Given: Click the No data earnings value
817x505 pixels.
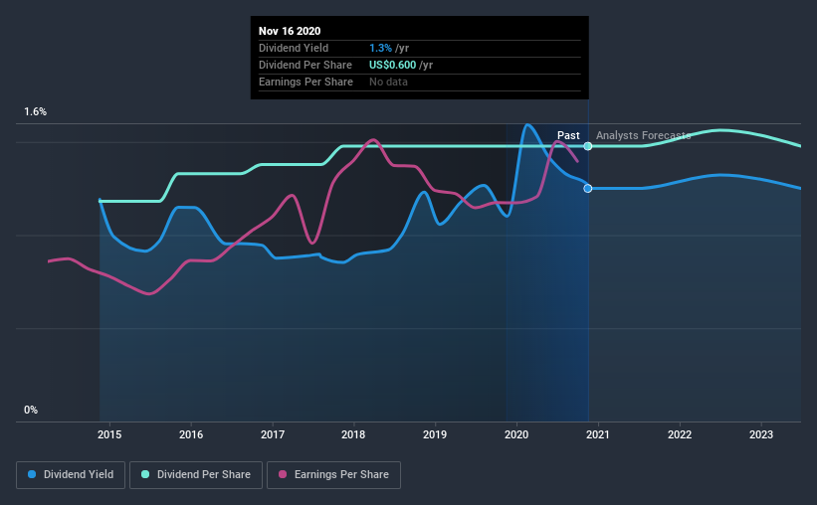Looking at the screenshot, I should click(389, 82).
